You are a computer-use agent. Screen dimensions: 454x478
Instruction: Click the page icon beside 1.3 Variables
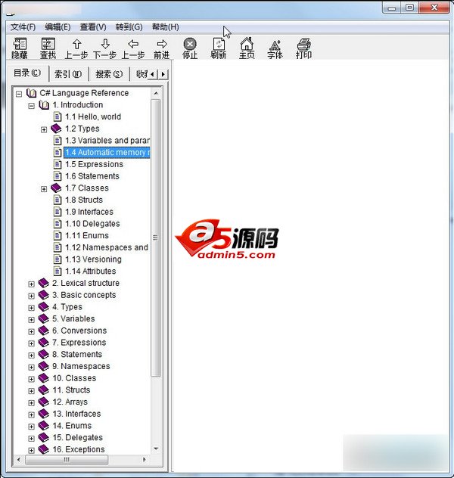click(58, 141)
